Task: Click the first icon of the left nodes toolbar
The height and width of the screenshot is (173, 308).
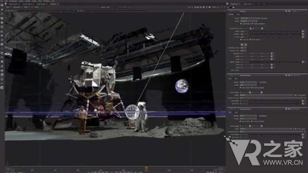Action: coord(2,5)
